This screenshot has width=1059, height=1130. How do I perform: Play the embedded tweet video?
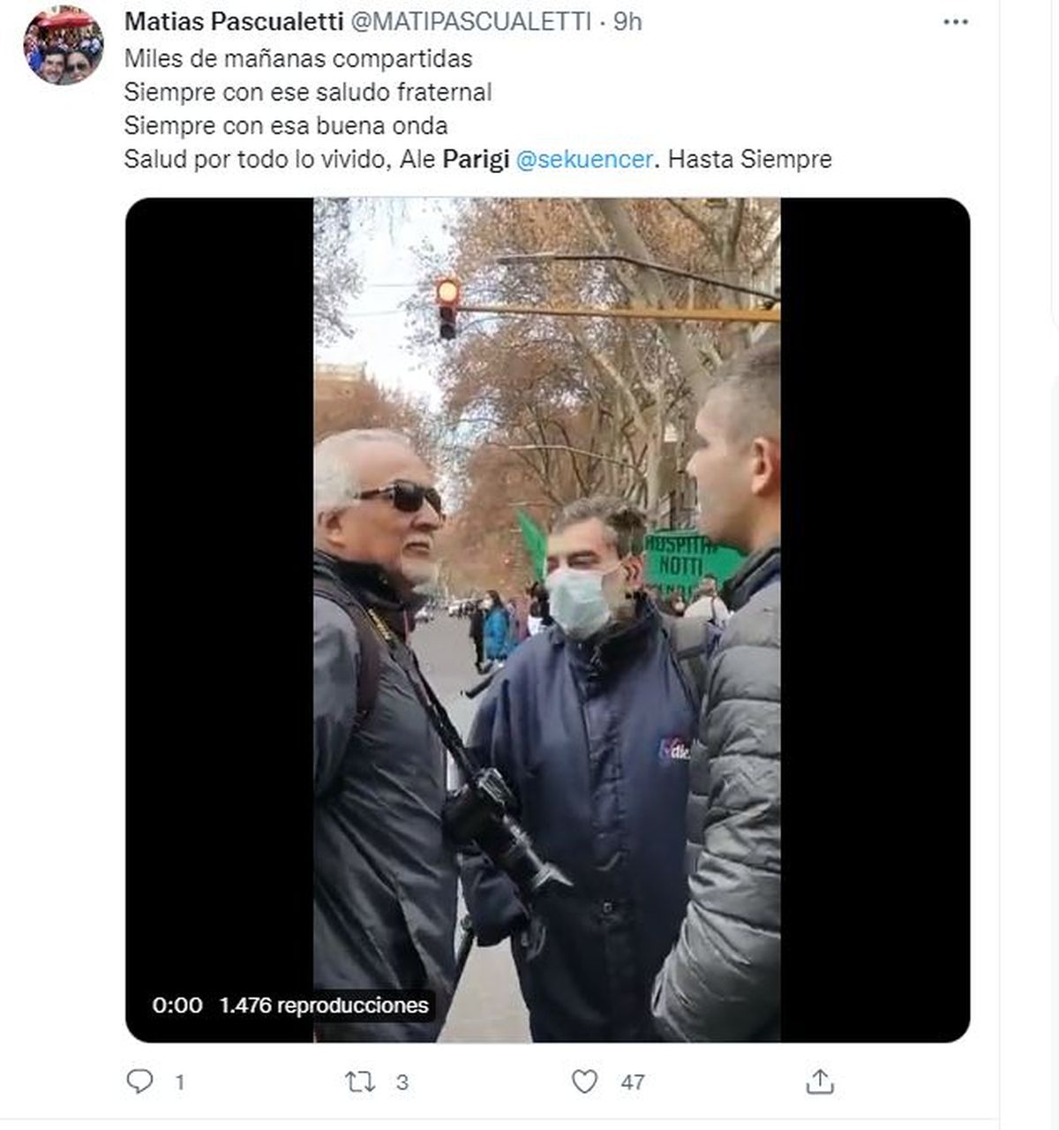[x=547, y=620]
